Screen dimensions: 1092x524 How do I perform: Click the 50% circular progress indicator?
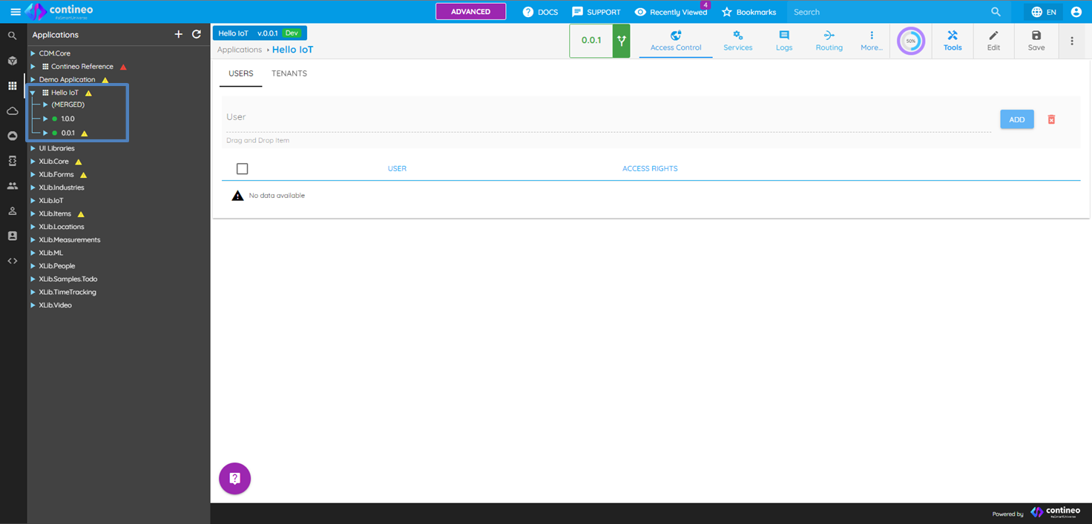point(910,41)
